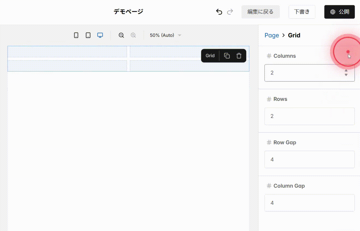Decrease Columns with the down arrow
This screenshot has height=231, width=360.
(346, 74)
